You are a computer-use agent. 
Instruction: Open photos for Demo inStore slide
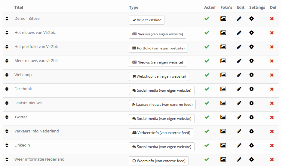click(223, 19)
